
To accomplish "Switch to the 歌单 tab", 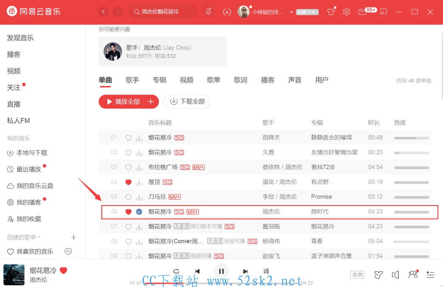I will 214,80.
